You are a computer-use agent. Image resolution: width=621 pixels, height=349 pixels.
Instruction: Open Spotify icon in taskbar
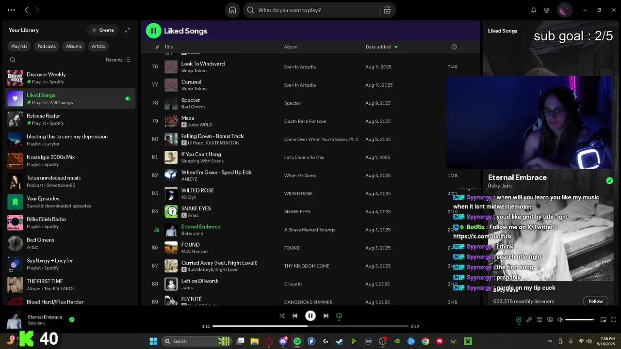(297, 341)
